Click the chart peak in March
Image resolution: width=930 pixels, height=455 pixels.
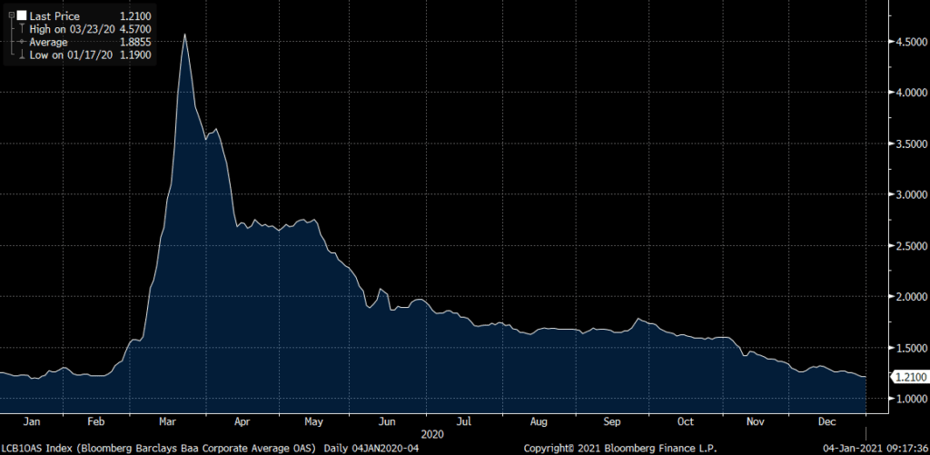coord(184,35)
